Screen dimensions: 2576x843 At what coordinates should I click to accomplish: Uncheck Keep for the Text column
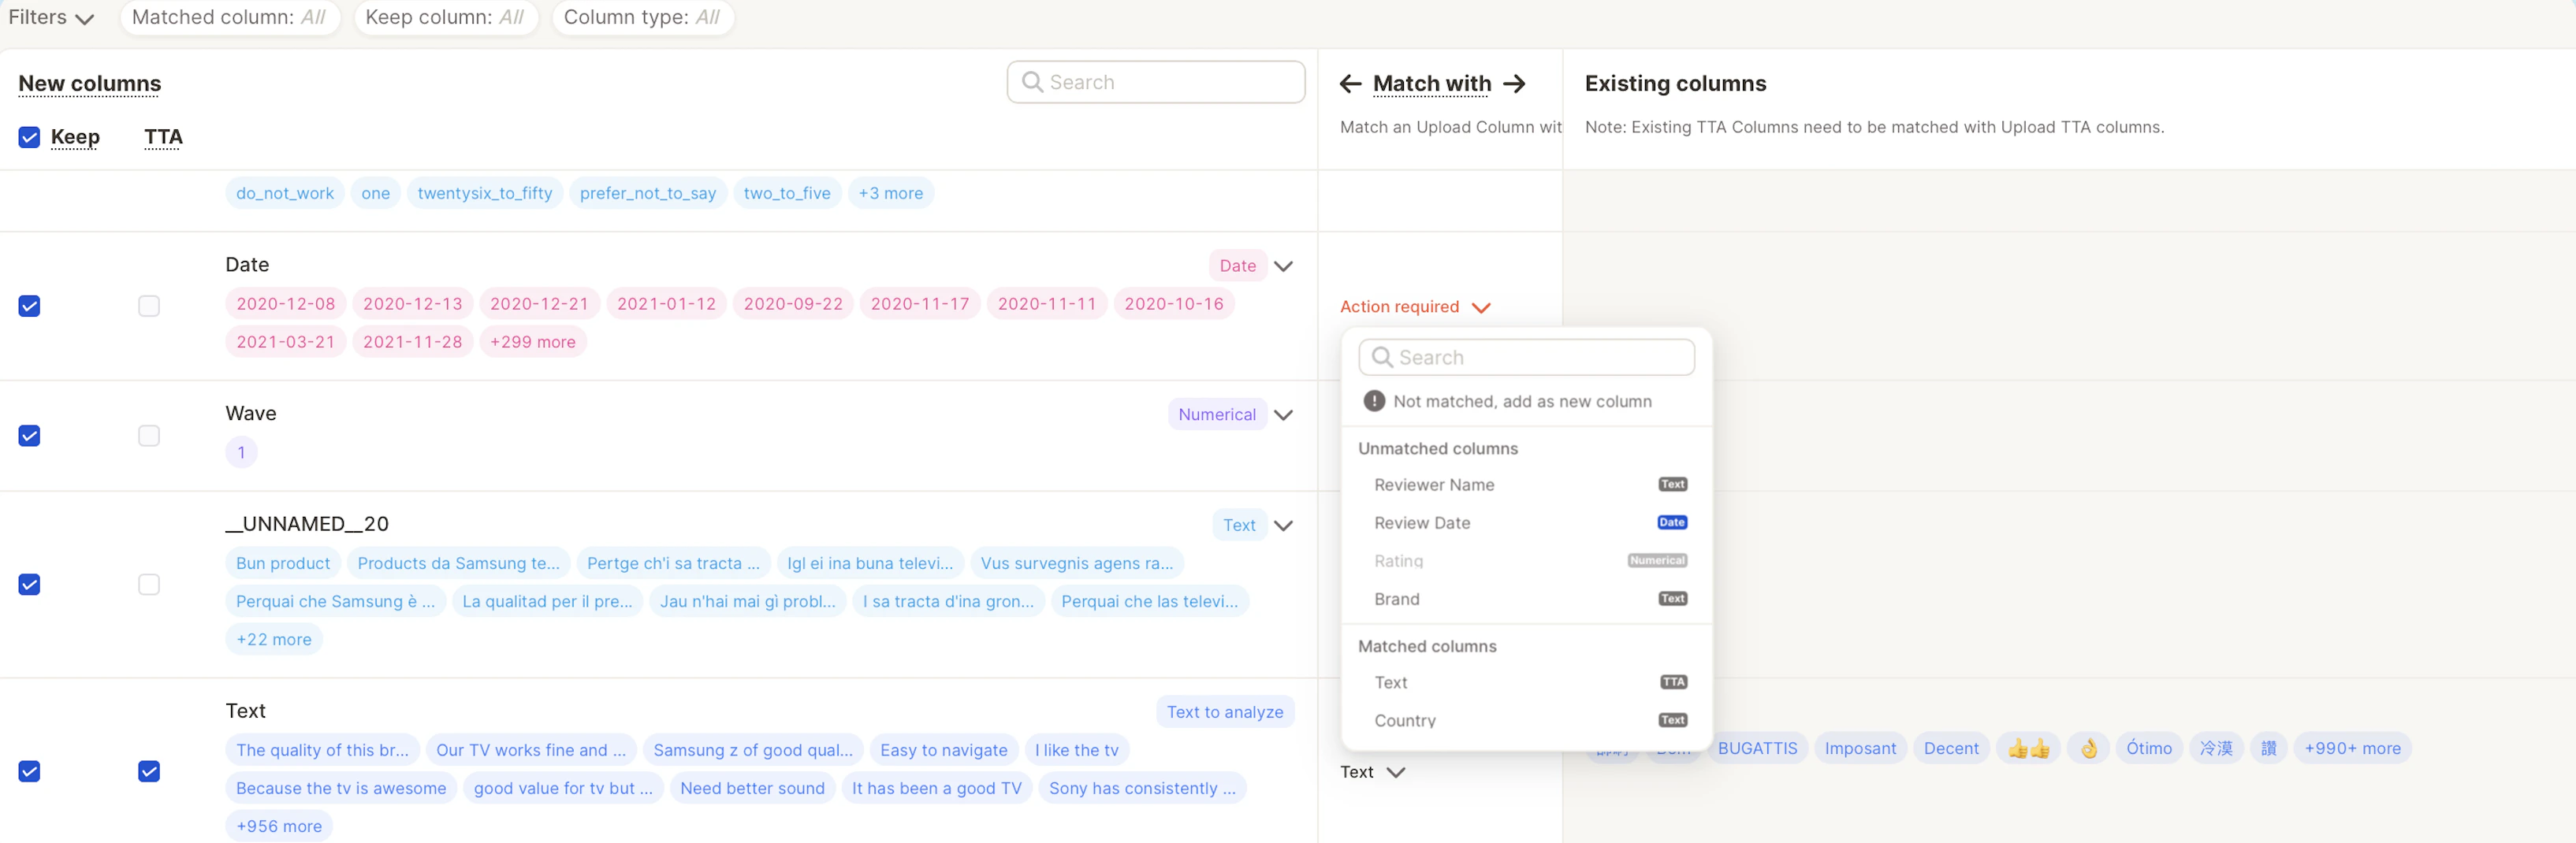(x=29, y=771)
